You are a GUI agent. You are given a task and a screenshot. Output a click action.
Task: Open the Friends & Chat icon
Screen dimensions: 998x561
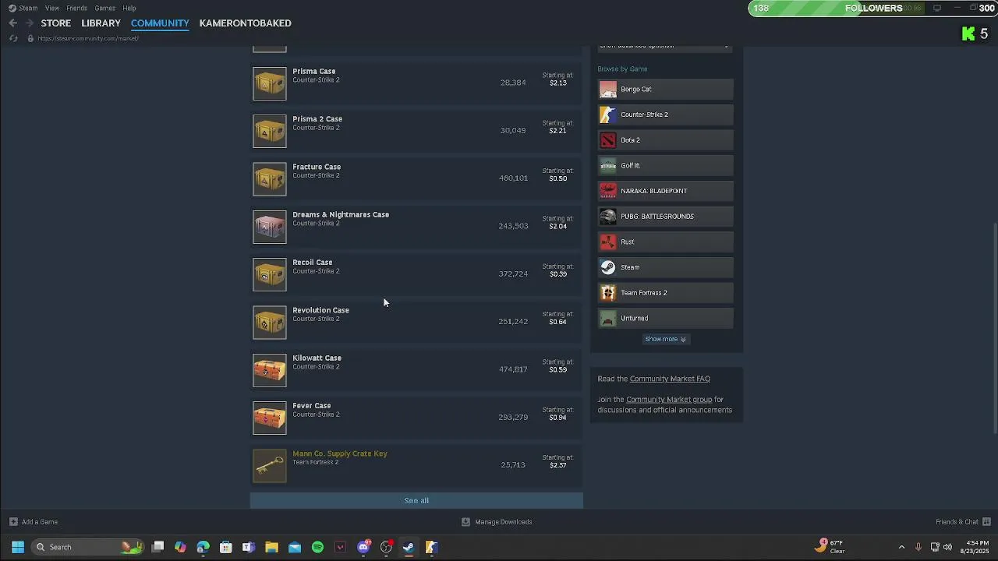click(x=986, y=522)
